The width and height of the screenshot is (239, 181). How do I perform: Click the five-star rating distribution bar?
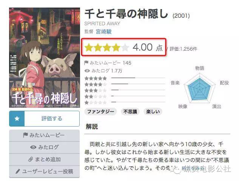[x=138, y=78]
